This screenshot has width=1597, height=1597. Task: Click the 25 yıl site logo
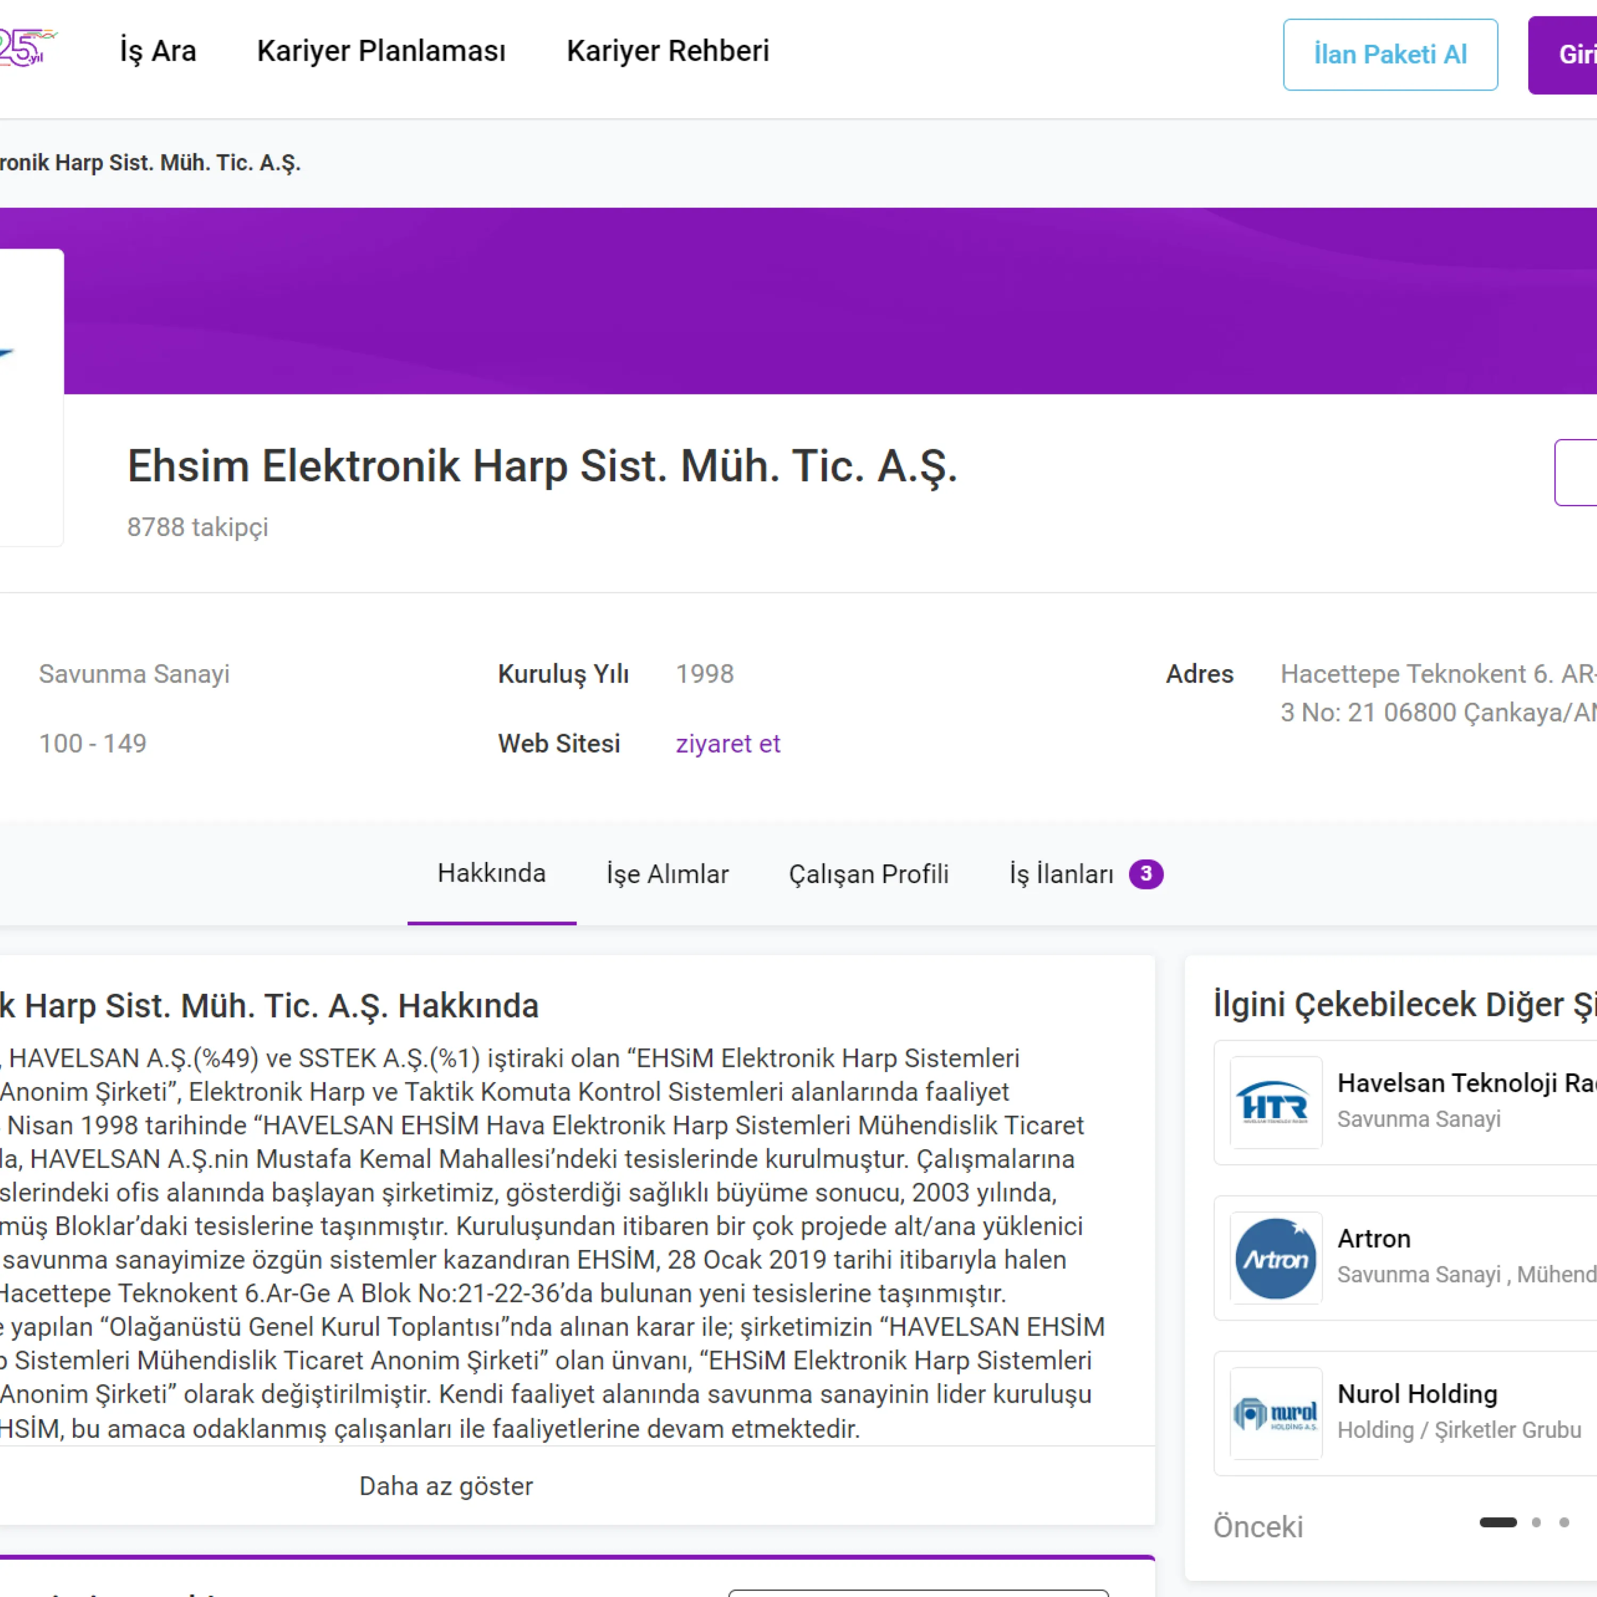click(x=25, y=48)
